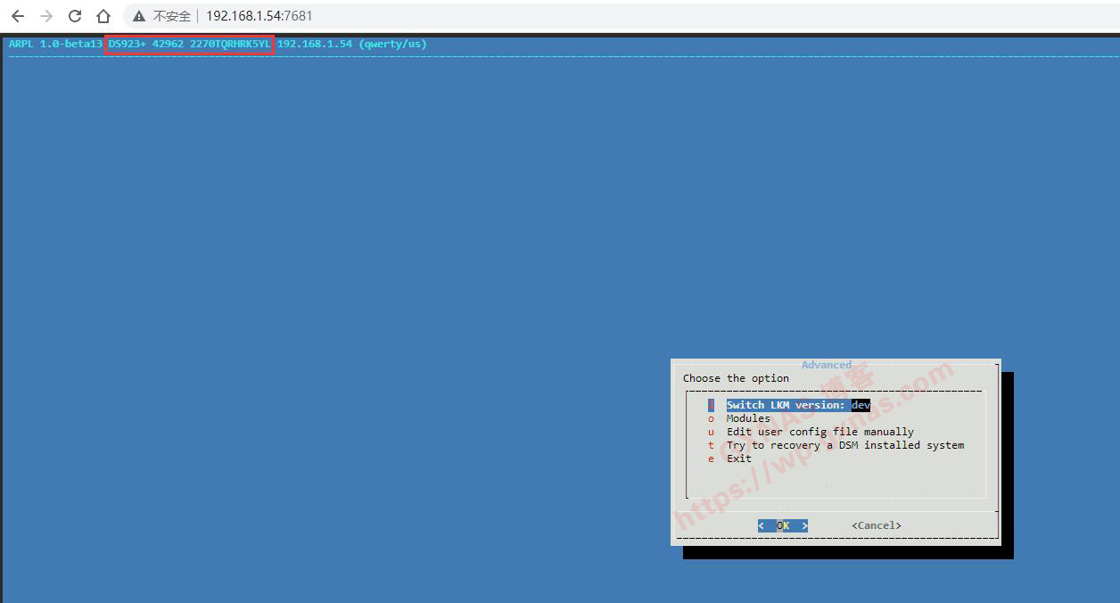Click the red 'e' hotkey beside Exit
This screenshot has width=1120, height=603.
[712, 458]
